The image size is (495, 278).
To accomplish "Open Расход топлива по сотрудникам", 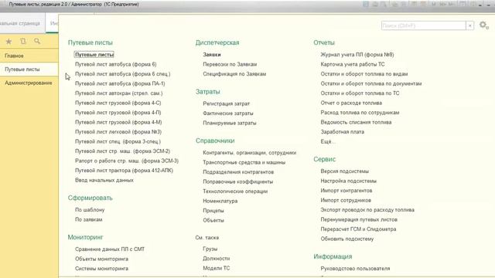I will [x=360, y=113].
